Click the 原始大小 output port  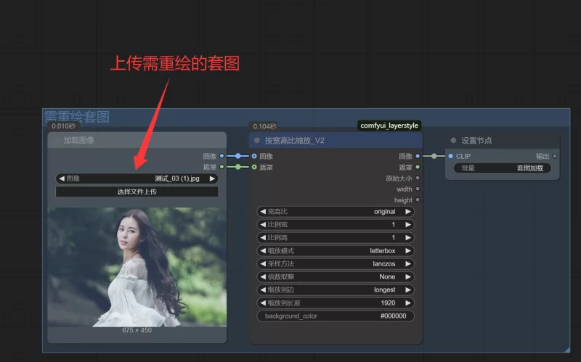(x=417, y=178)
